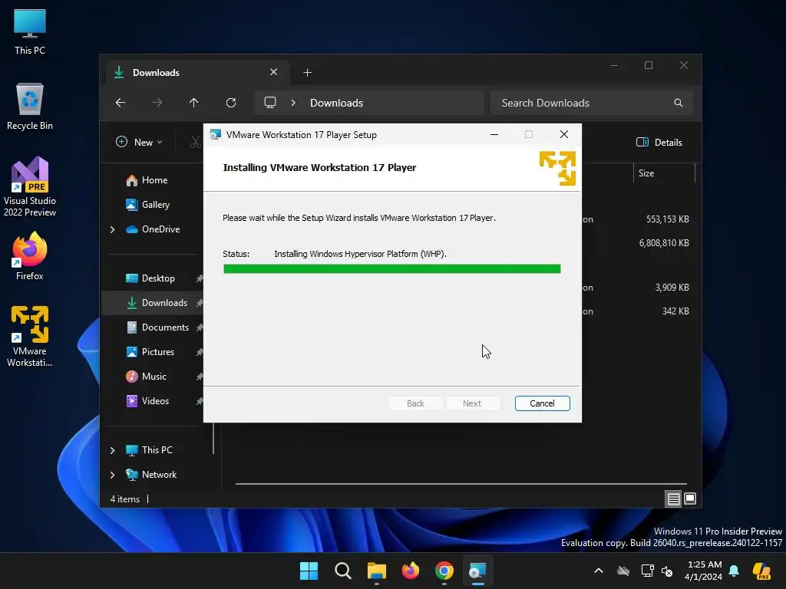This screenshot has width=786, height=589.
Task: Select the file sized 553,153 KB
Action: pos(667,219)
